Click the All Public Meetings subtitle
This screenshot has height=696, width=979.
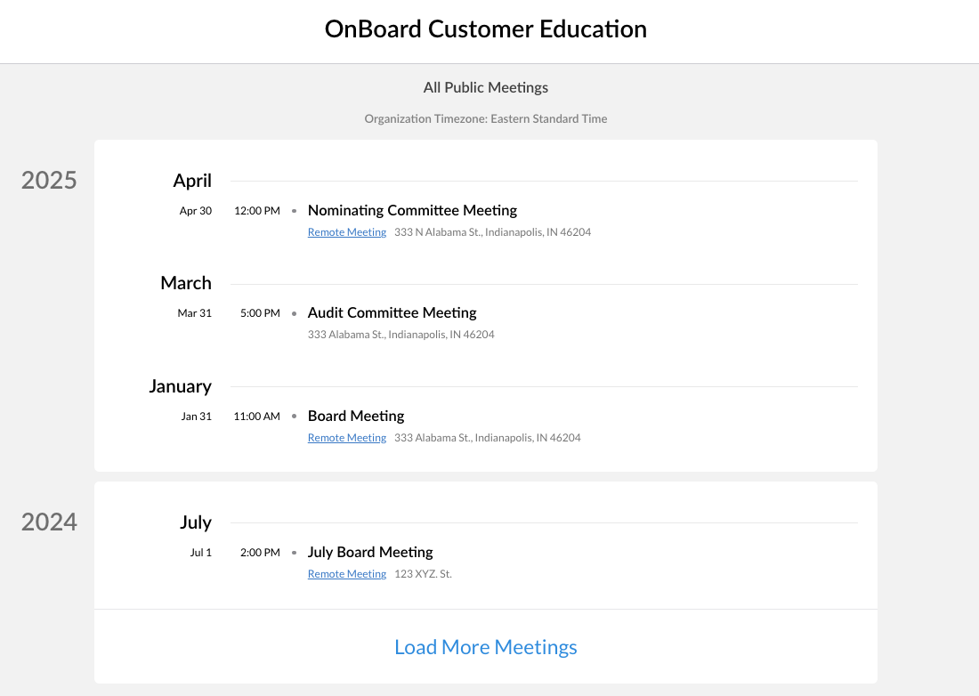tap(486, 87)
